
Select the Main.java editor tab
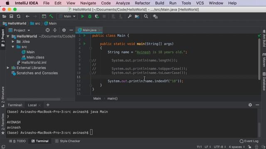[89, 30]
